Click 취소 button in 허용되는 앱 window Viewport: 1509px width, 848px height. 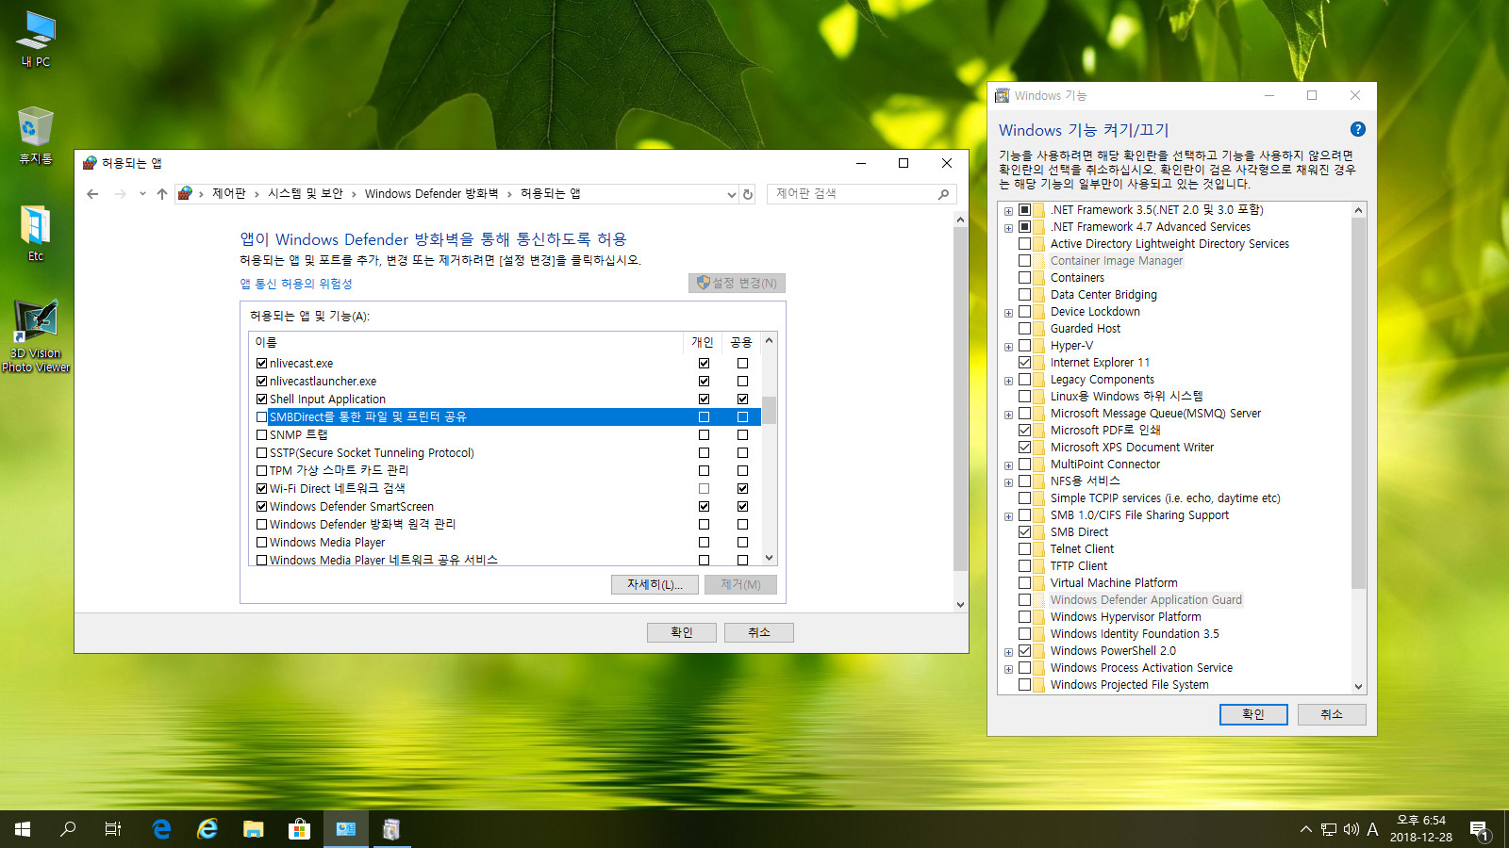759,632
